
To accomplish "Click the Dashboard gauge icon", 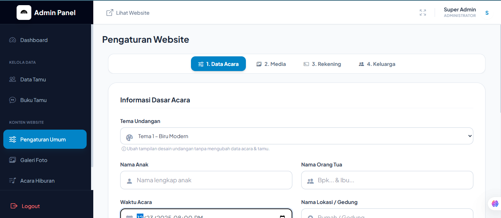I will [13, 40].
